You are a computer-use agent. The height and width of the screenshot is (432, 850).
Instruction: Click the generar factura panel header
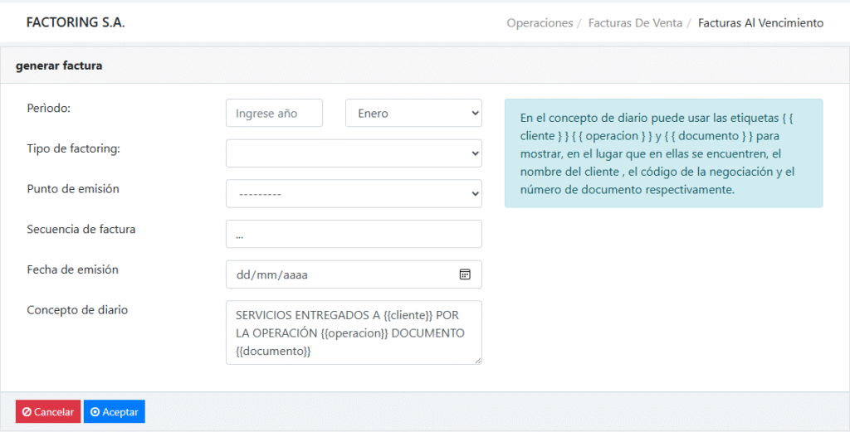[59, 66]
